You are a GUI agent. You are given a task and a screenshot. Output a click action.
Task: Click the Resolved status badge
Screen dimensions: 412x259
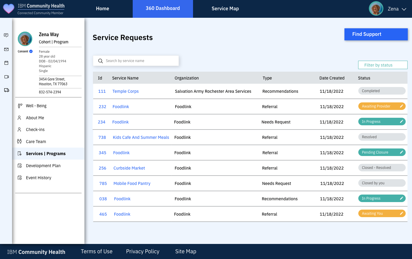382,137
